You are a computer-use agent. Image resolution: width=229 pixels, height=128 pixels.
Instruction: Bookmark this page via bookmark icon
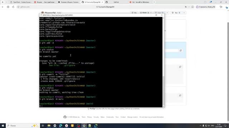pos(193,7)
